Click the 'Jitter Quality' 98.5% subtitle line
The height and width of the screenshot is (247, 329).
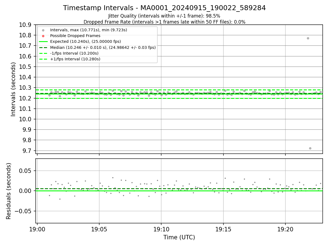pos(164,16)
